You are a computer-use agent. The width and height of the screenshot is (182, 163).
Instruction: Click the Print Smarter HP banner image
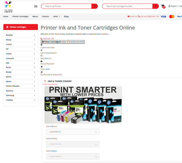pyautogui.click(x=83, y=105)
